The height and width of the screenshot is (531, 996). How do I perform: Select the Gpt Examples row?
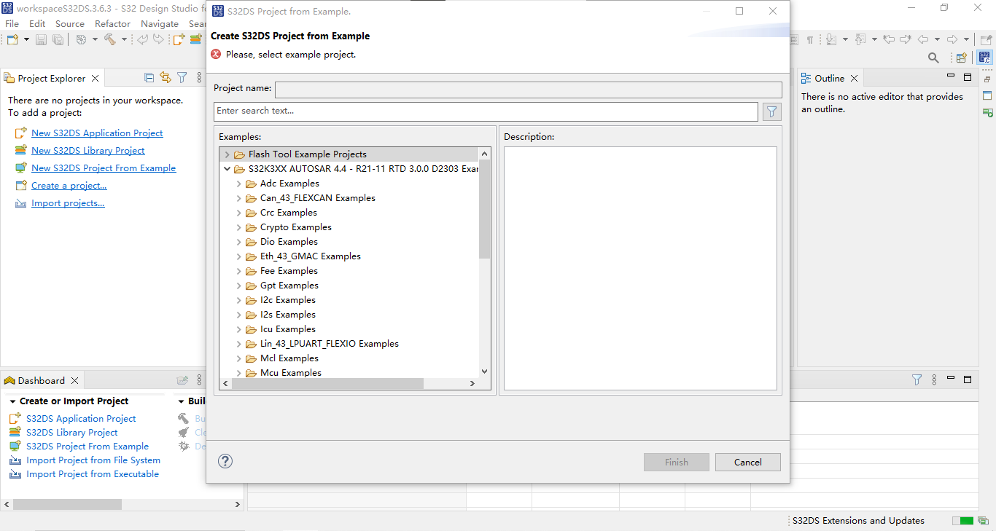tap(289, 286)
